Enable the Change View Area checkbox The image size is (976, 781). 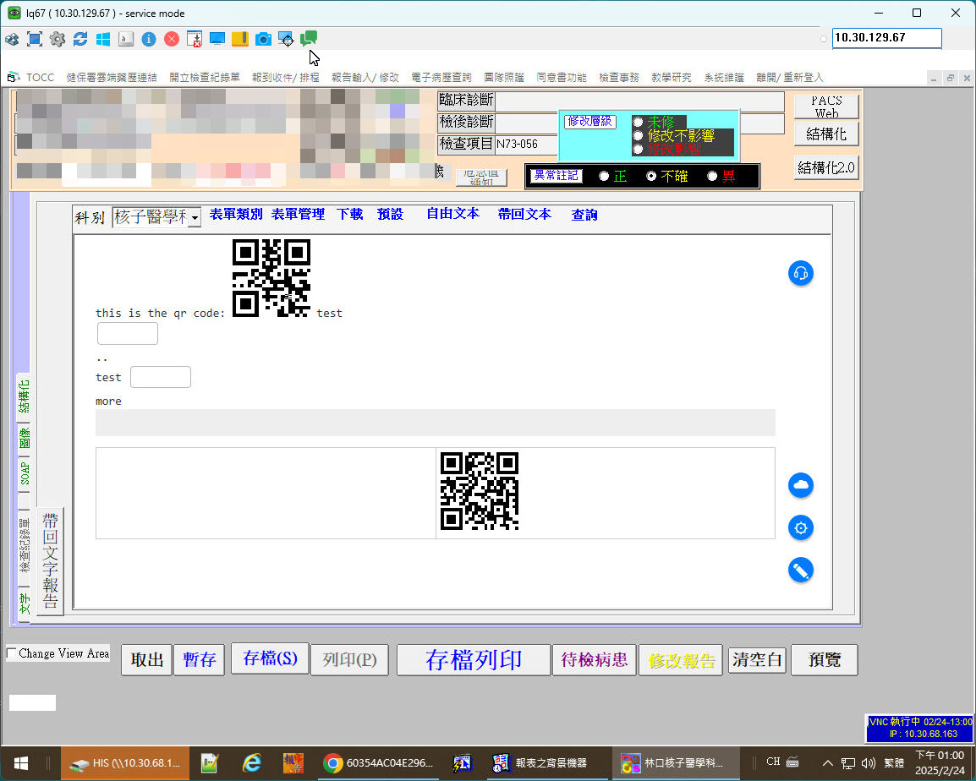pos(11,653)
